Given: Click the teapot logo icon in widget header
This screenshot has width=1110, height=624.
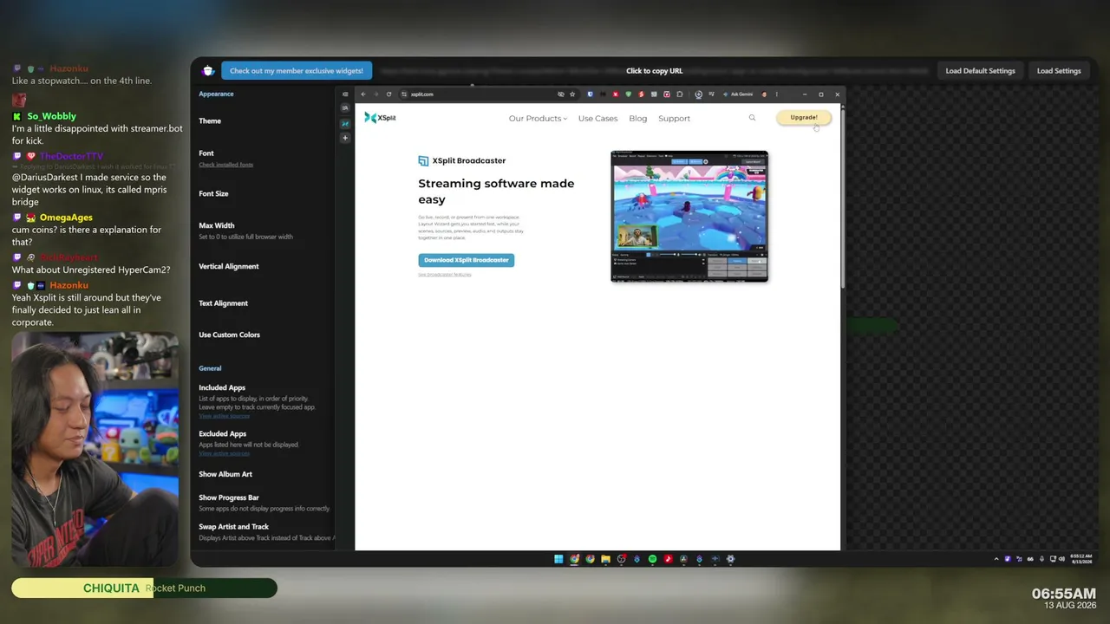Looking at the screenshot, I should 208,71.
